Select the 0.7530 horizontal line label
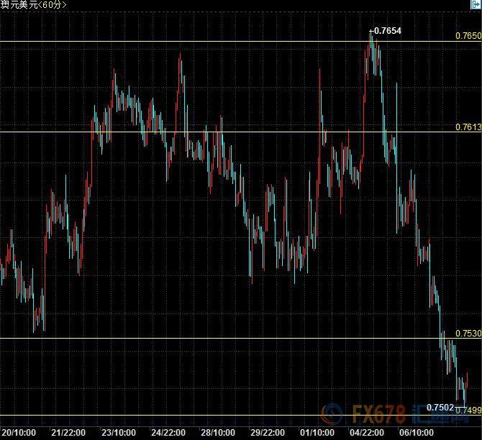This screenshot has height=440, width=482. pos(468,334)
